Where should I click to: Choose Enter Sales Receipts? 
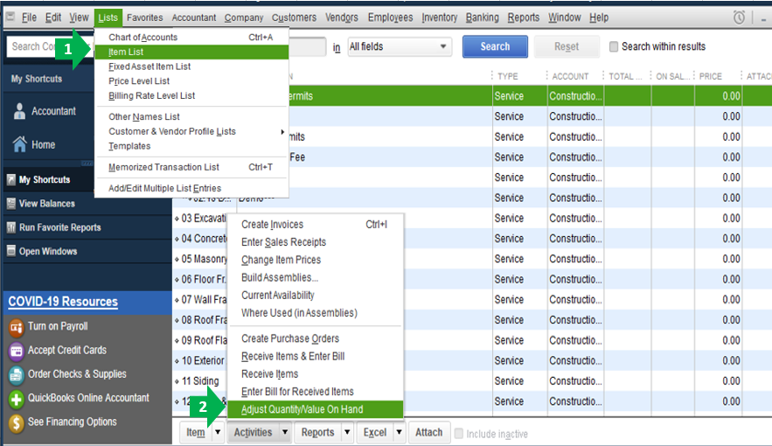tap(316, 242)
